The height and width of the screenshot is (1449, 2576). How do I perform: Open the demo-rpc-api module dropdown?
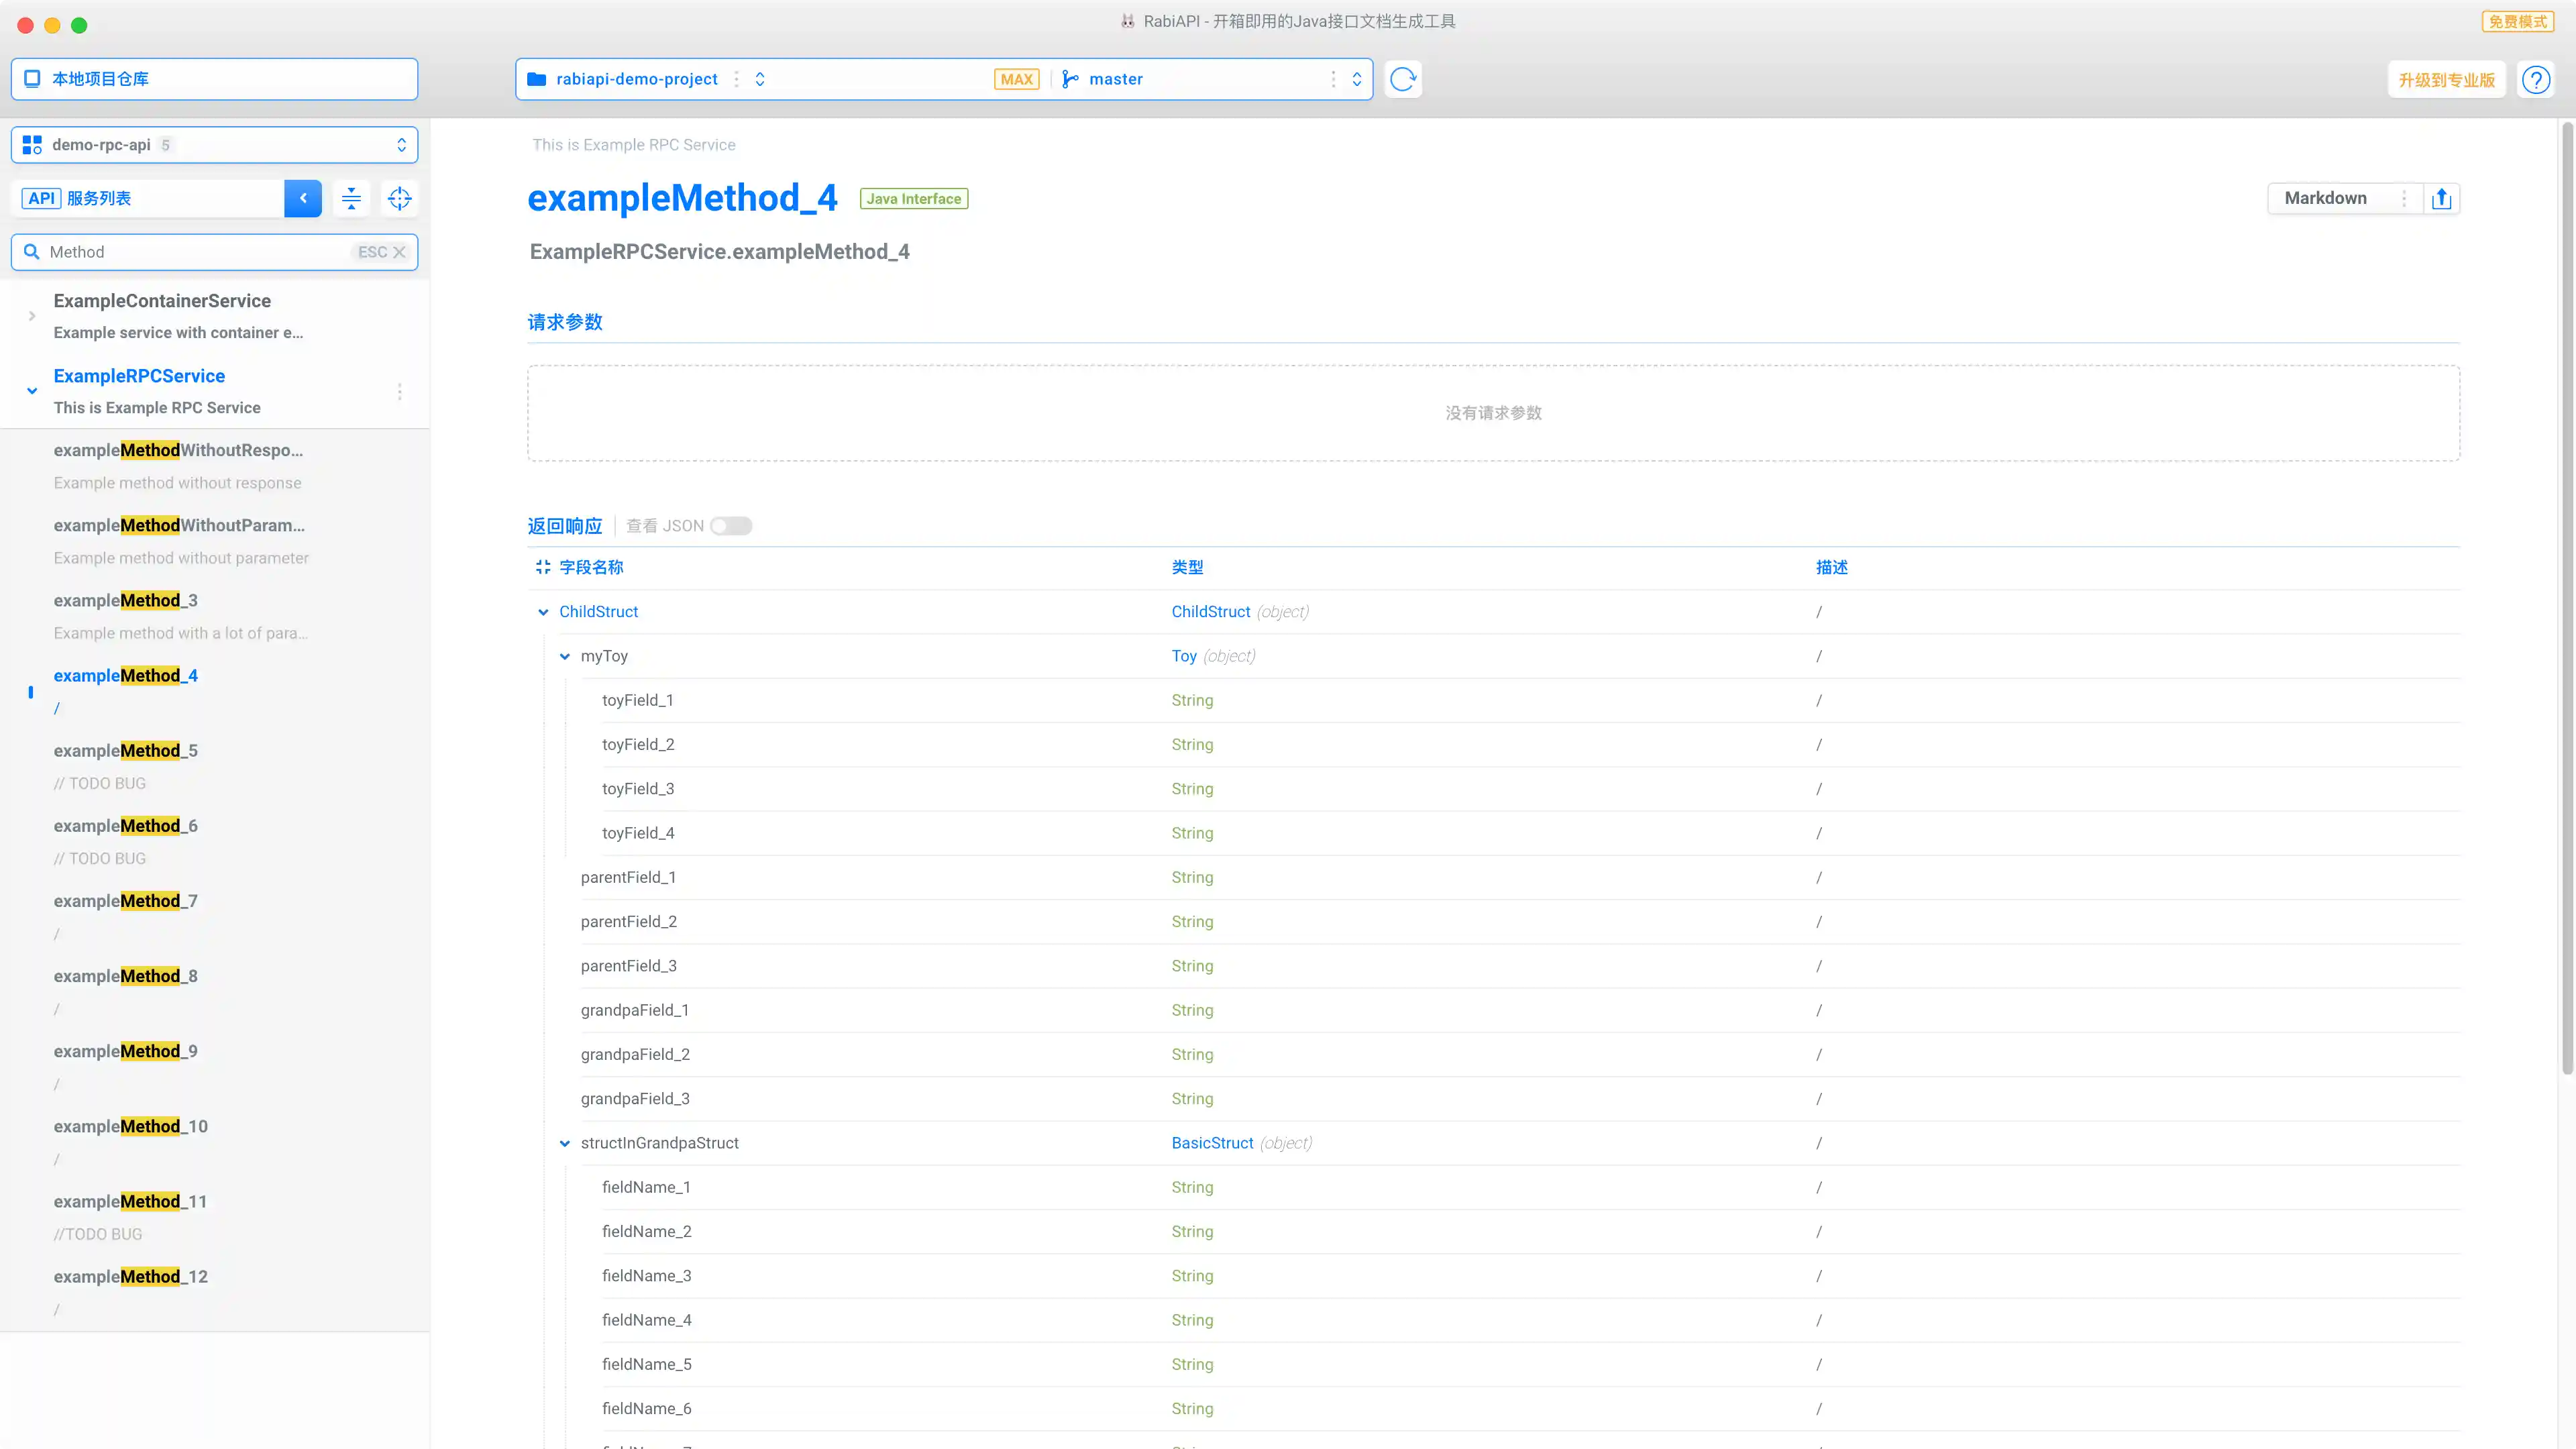[x=214, y=145]
